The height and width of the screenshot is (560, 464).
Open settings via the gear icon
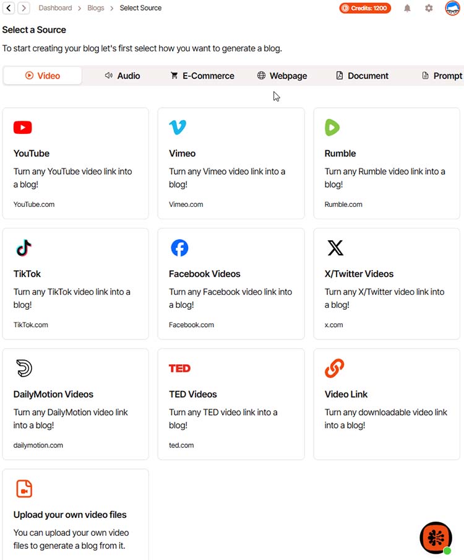pos(429,8)
